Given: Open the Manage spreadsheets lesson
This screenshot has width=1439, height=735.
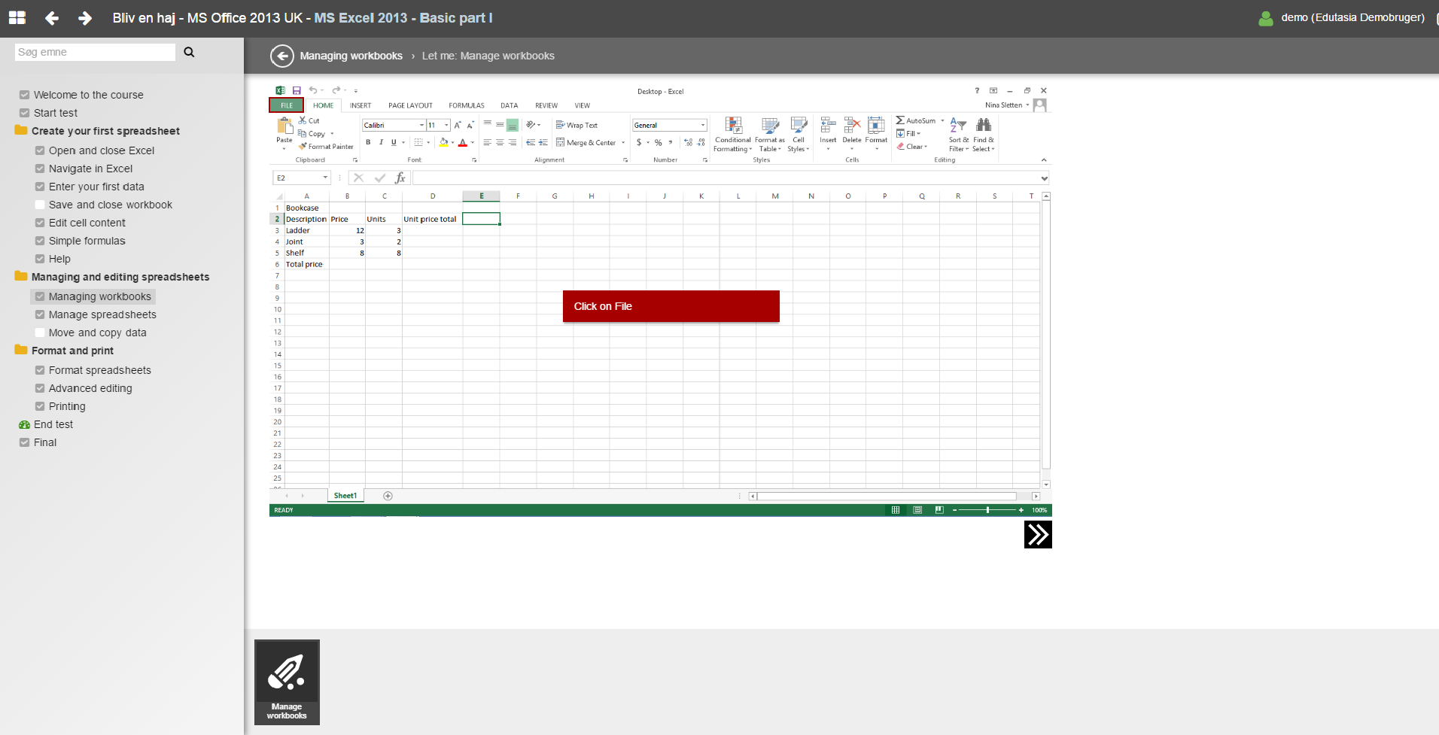Looking at the screenshot, I should pos(102,314).
